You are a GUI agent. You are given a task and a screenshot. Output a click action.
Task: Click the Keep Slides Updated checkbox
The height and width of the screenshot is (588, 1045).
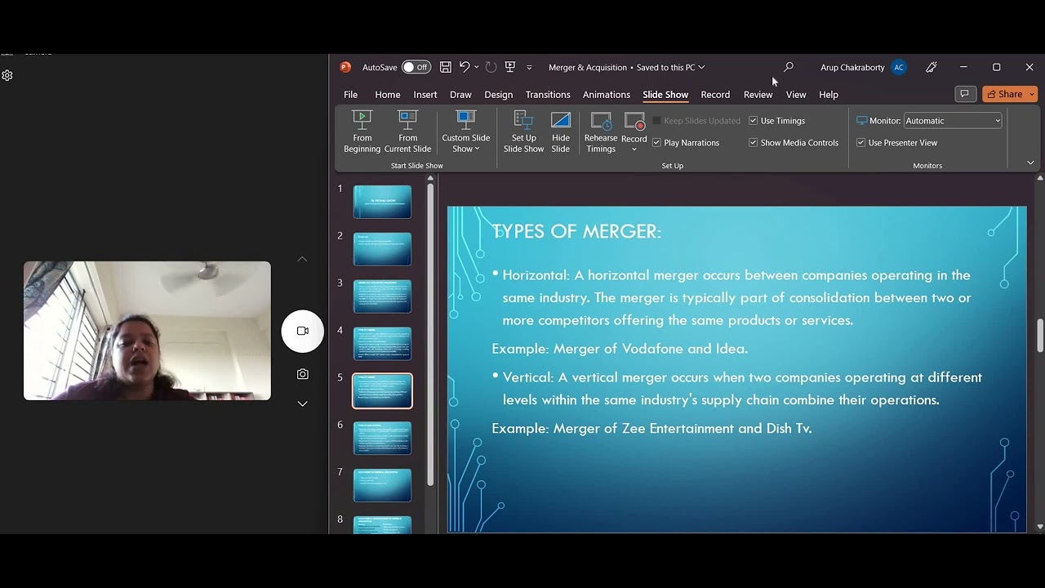(656, 121)
